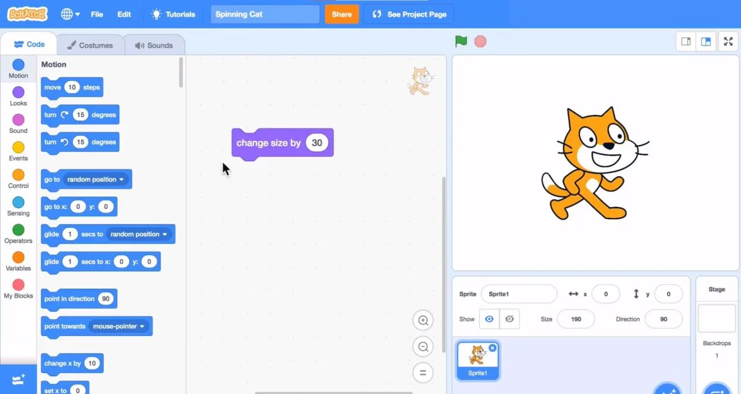The width and height of the screenshot is (741, 394).
Task: Open the Add Extension button
Action: coord(18,380)
